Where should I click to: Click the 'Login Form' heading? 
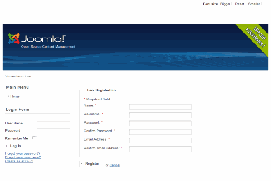18,110
